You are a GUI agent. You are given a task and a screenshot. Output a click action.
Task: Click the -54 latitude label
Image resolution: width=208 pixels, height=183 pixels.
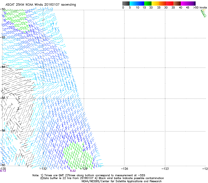pyautogui.click(x=3, y=67)
